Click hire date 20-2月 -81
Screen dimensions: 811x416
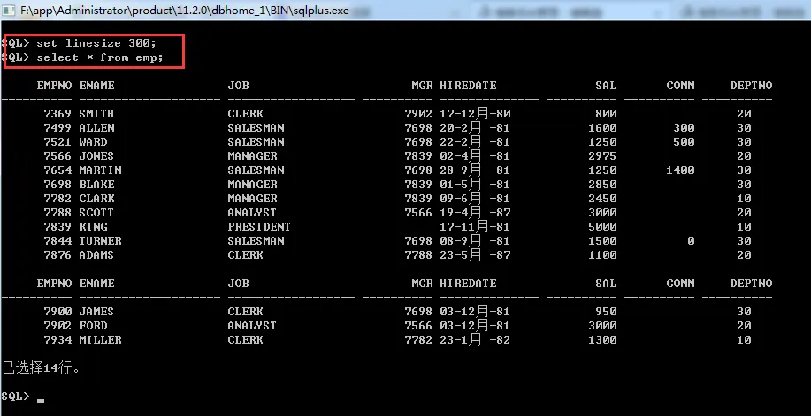coord(475,128)
